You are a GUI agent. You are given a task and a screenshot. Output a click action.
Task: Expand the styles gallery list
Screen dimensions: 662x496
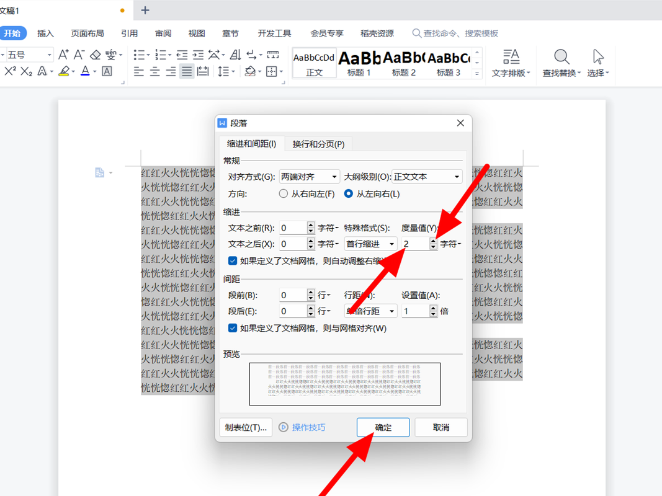click(477, 73)
